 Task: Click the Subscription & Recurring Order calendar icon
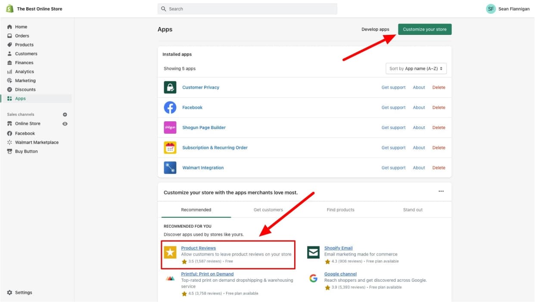coord(170,148)
